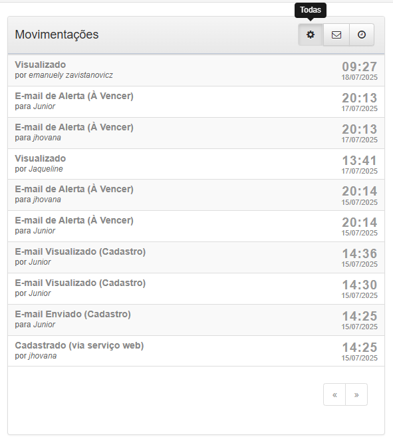Filter movements by clock history icon
393x445 pixels.
coord(362,35)
